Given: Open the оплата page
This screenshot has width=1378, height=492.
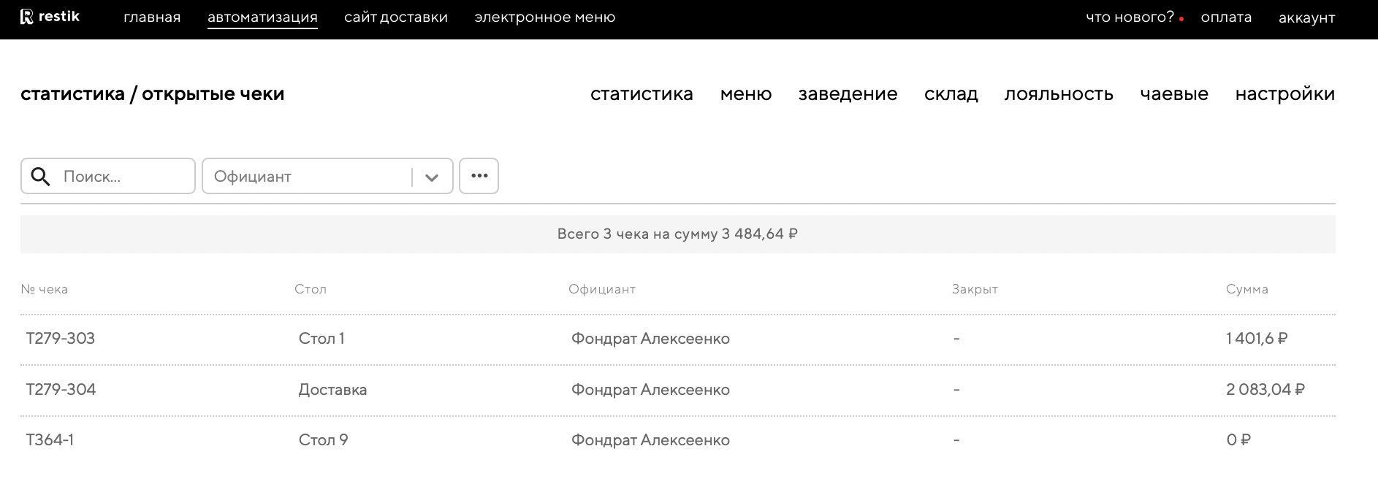Looking at the screenshot, I should point(1226,18).
